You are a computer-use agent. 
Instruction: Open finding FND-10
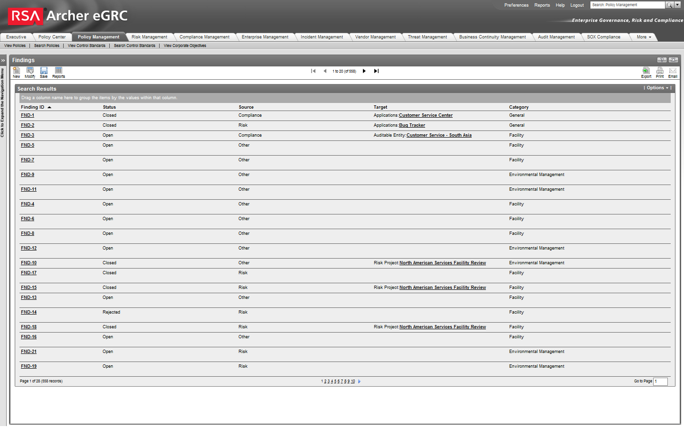[x=28, y=263]
